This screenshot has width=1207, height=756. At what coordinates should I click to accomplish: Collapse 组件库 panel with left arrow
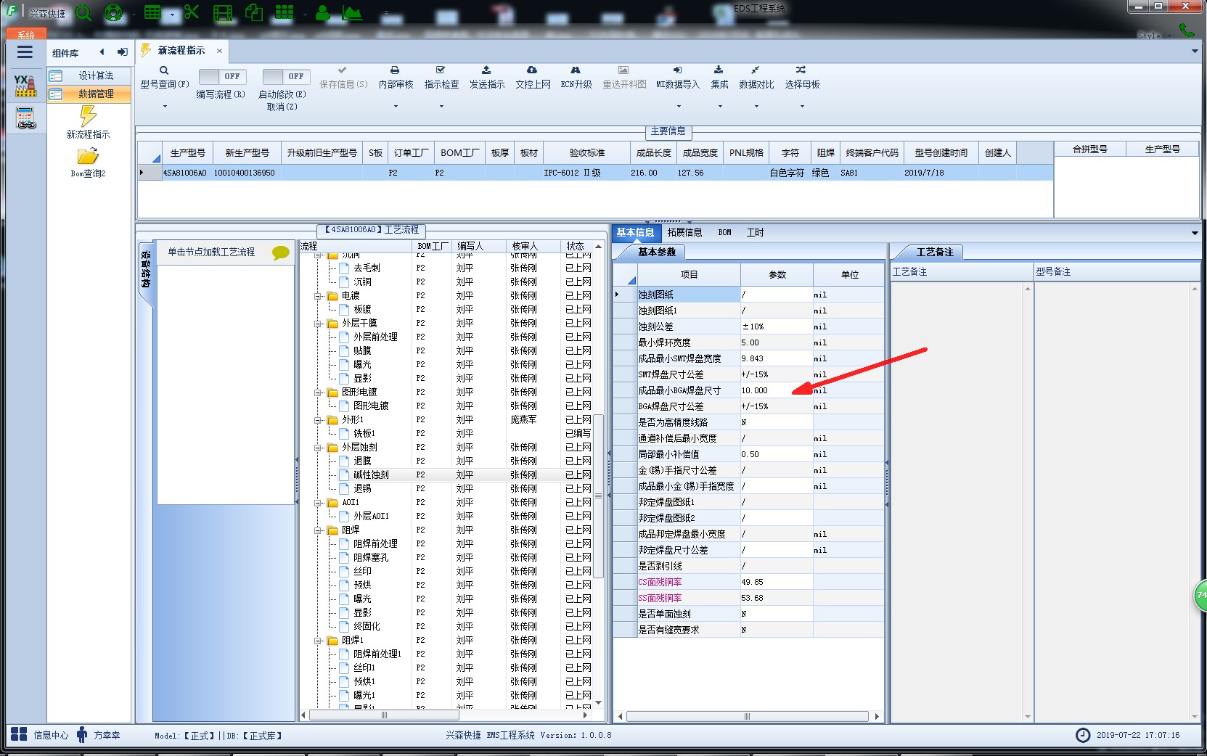point(102,52)
